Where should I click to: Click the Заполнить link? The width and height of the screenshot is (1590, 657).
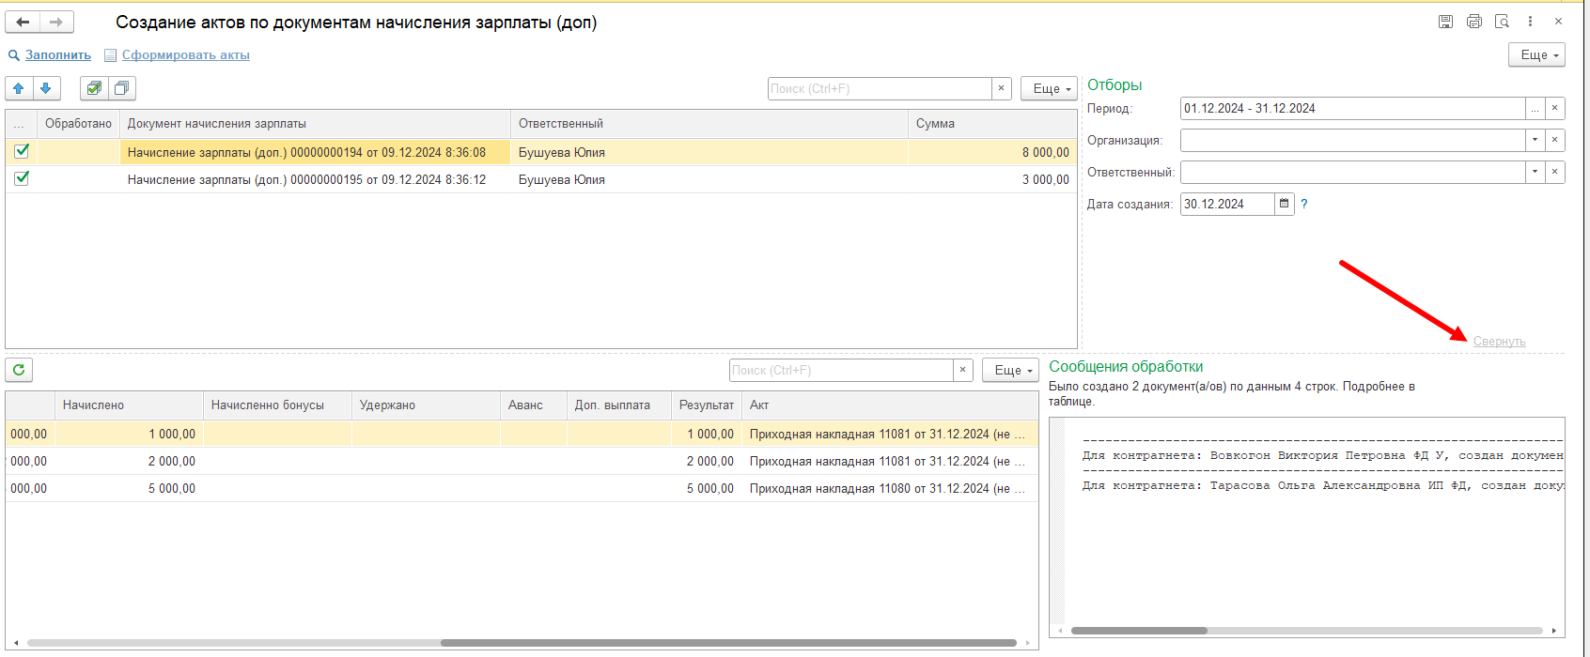(x=58, y=55)
